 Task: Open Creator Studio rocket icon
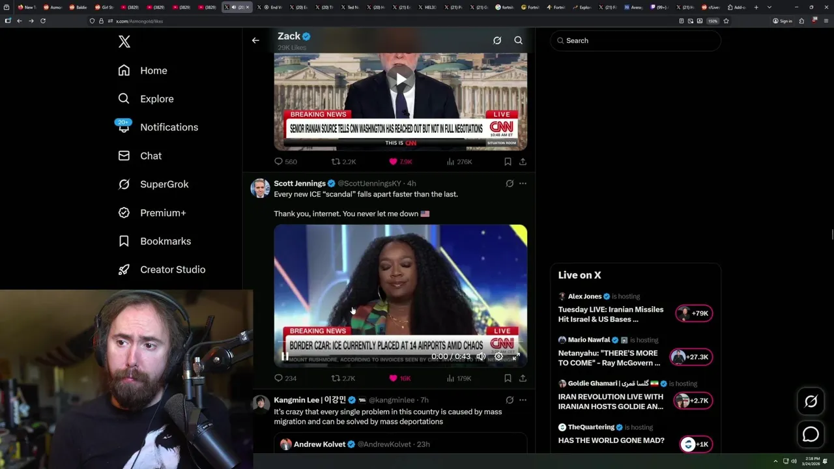[124, 270]
